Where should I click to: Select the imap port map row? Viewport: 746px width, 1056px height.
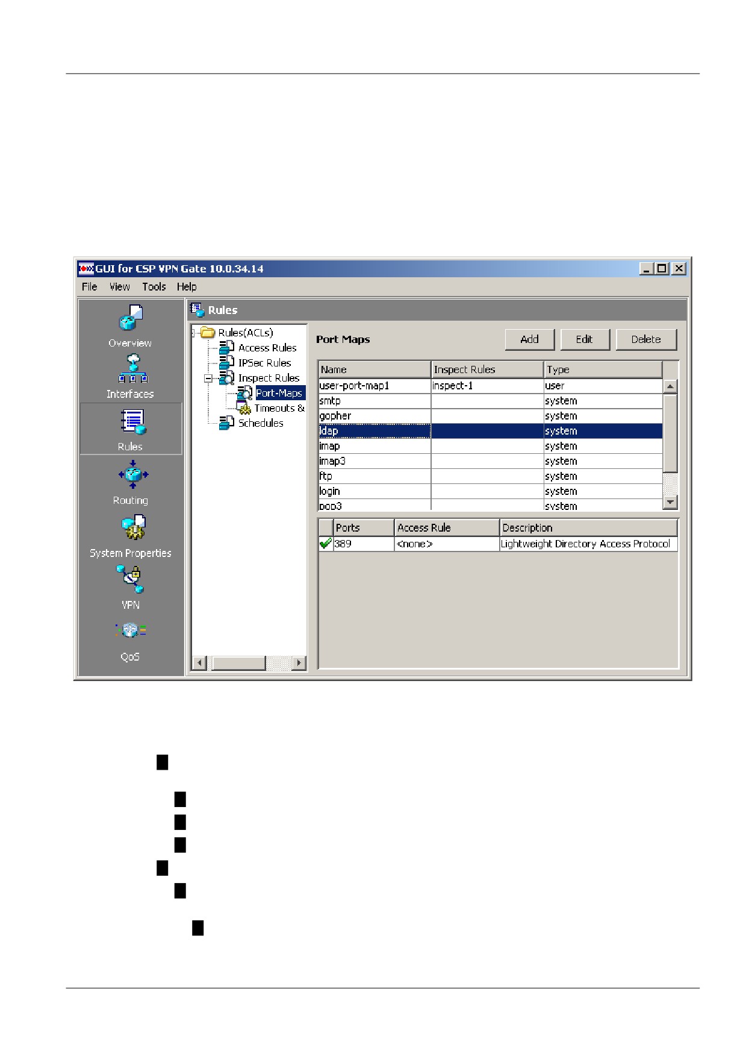(491, 446)
